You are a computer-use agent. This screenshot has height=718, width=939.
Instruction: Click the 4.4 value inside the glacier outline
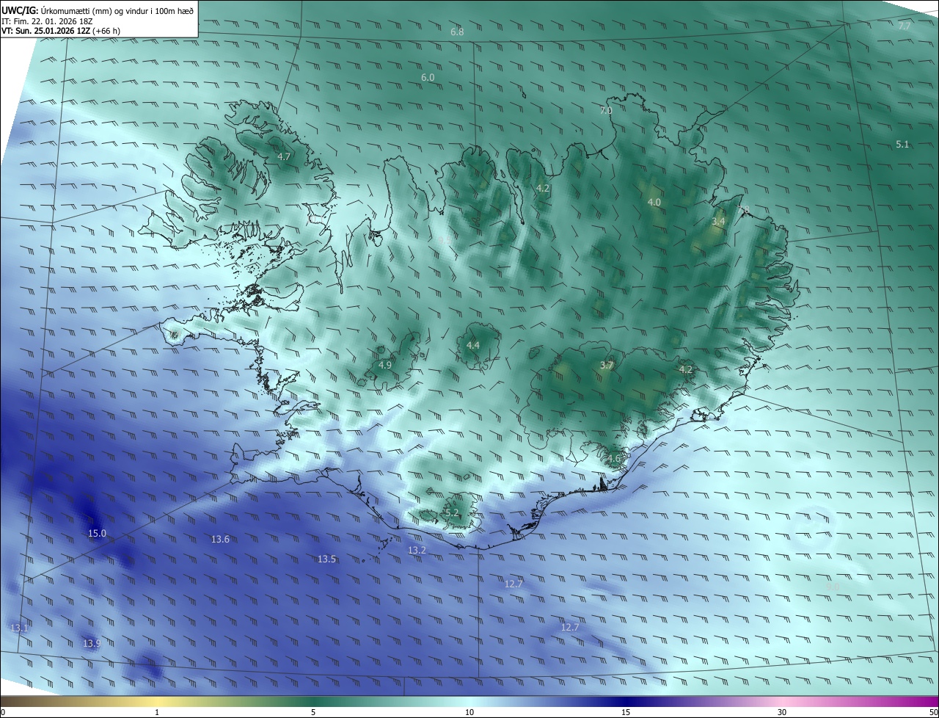pos(473,345)
